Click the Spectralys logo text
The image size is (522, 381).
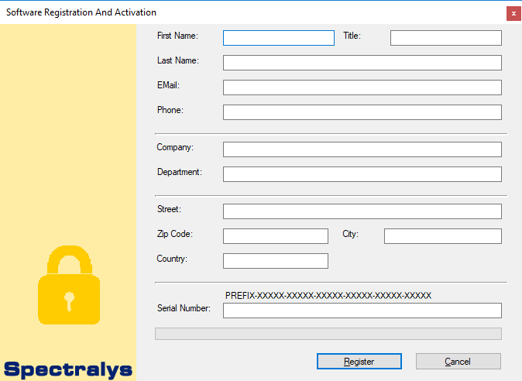68,369
